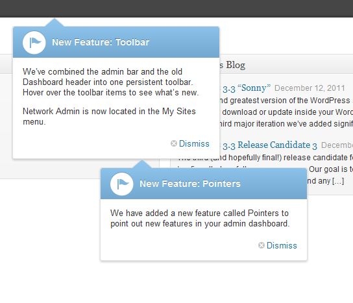Open the 3.3 "Sonny" blog post
The image size is (353, 303).
click(x=247, y=88)
